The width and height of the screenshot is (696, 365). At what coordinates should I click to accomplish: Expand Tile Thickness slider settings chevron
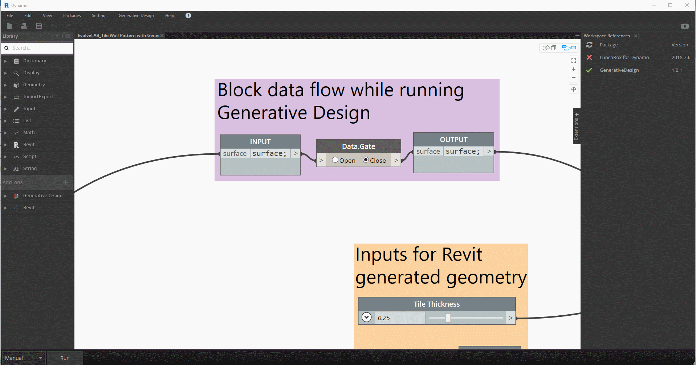(367, 318)
